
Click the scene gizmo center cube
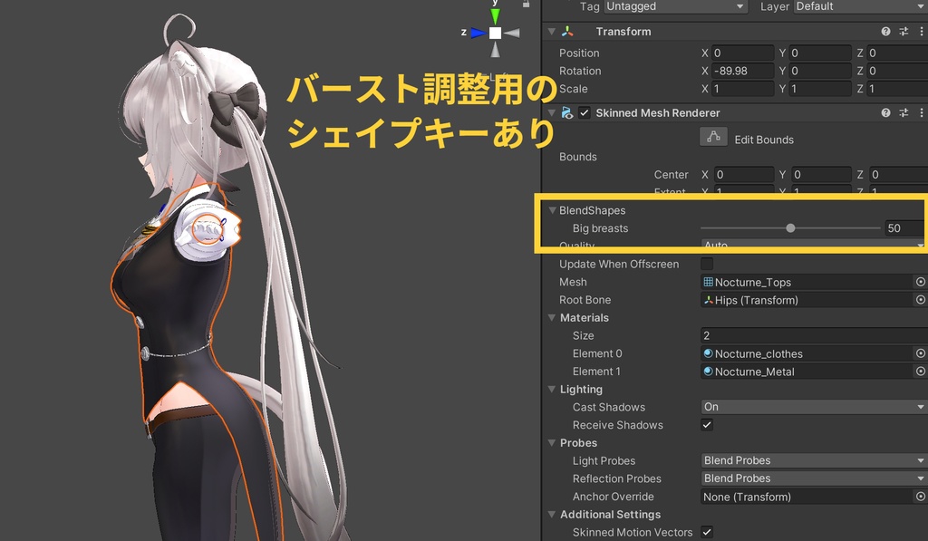pos(496,34)
